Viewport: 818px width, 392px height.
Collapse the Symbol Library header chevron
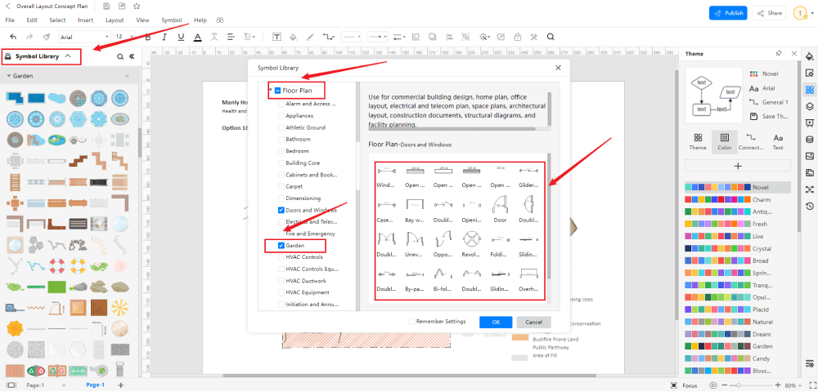coord(68,56)
